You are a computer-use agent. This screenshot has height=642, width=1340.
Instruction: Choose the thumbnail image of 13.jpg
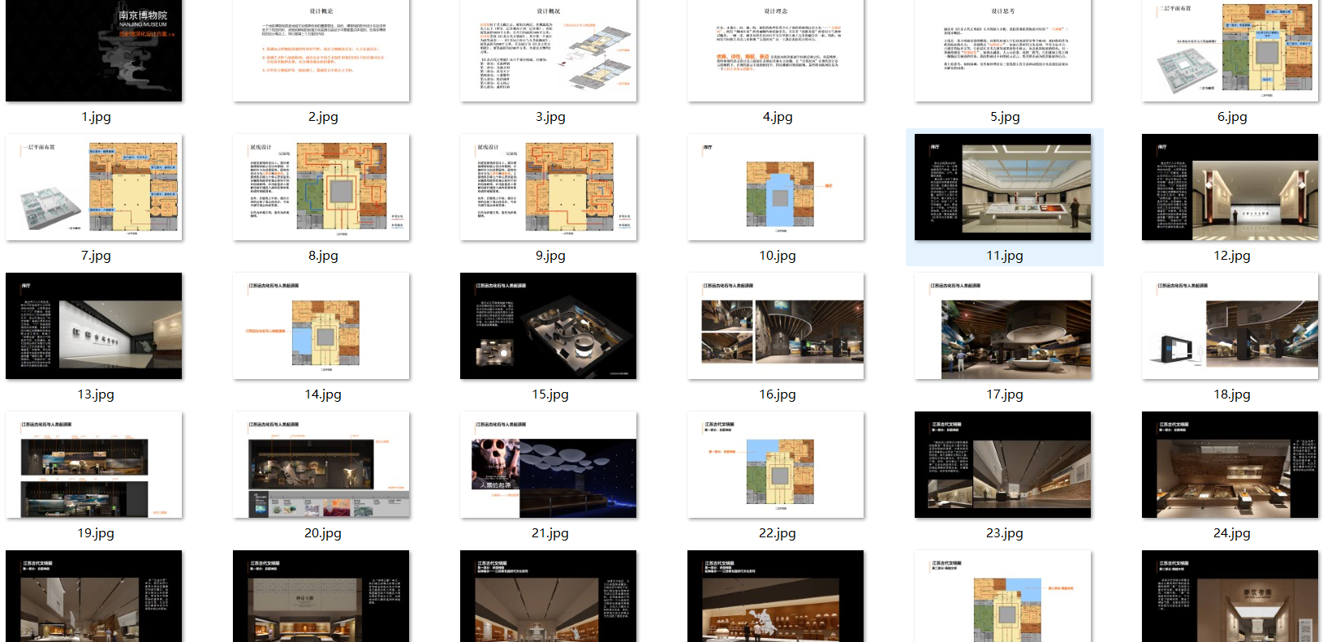[x=94, y=326]
